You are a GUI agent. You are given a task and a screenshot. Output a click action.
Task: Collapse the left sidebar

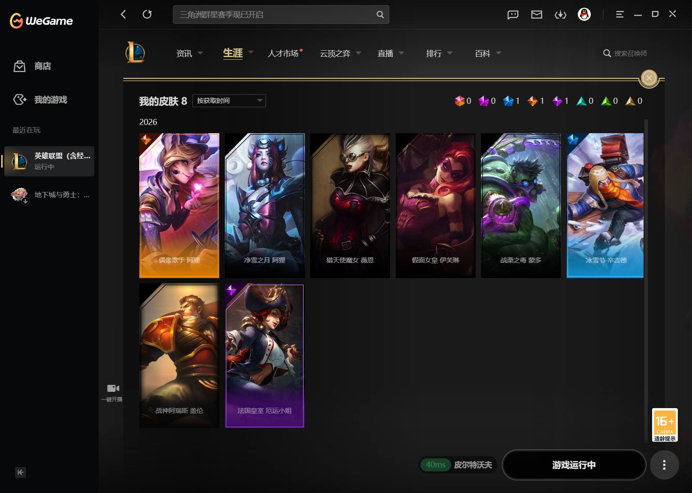[20, 472]
